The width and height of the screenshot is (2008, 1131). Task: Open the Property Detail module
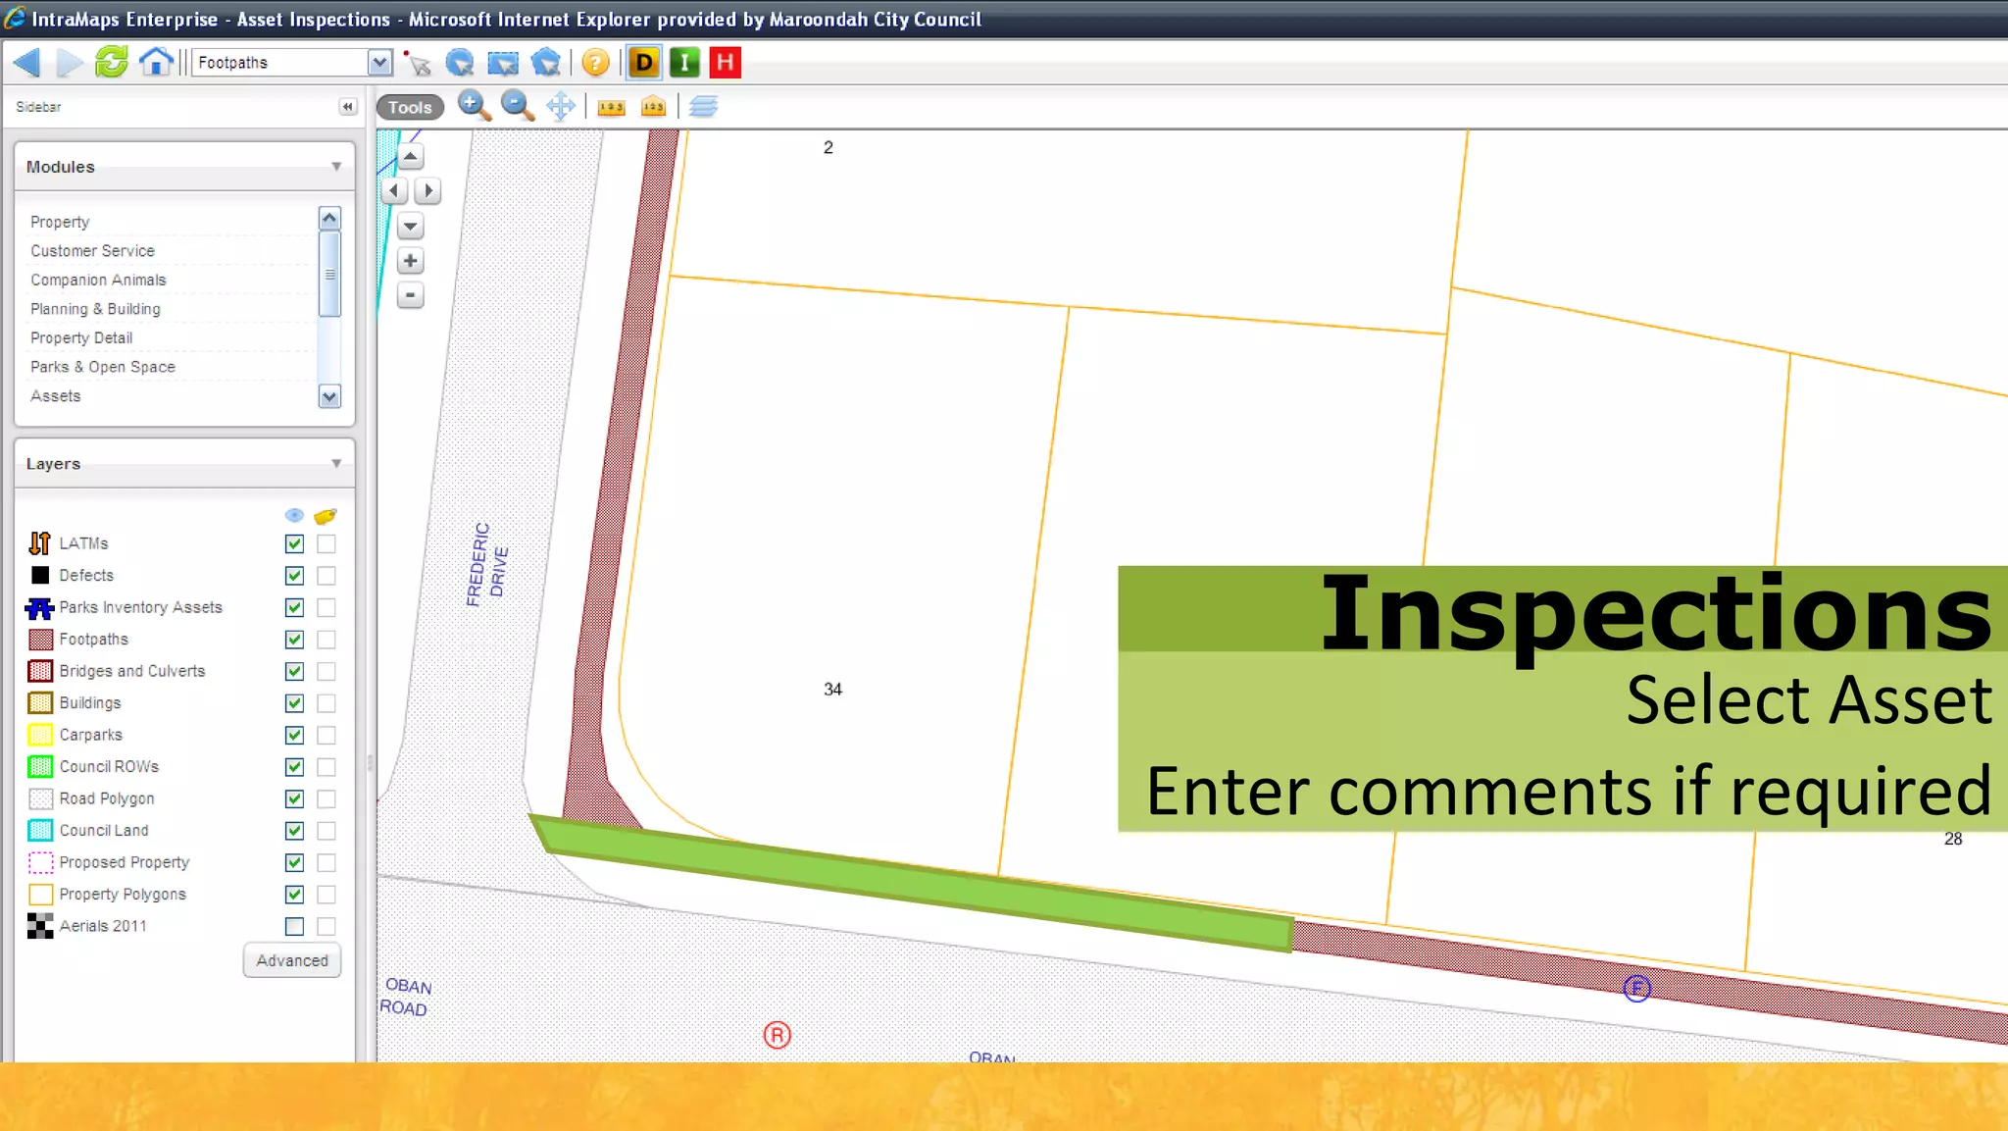(x=81, y=337)
